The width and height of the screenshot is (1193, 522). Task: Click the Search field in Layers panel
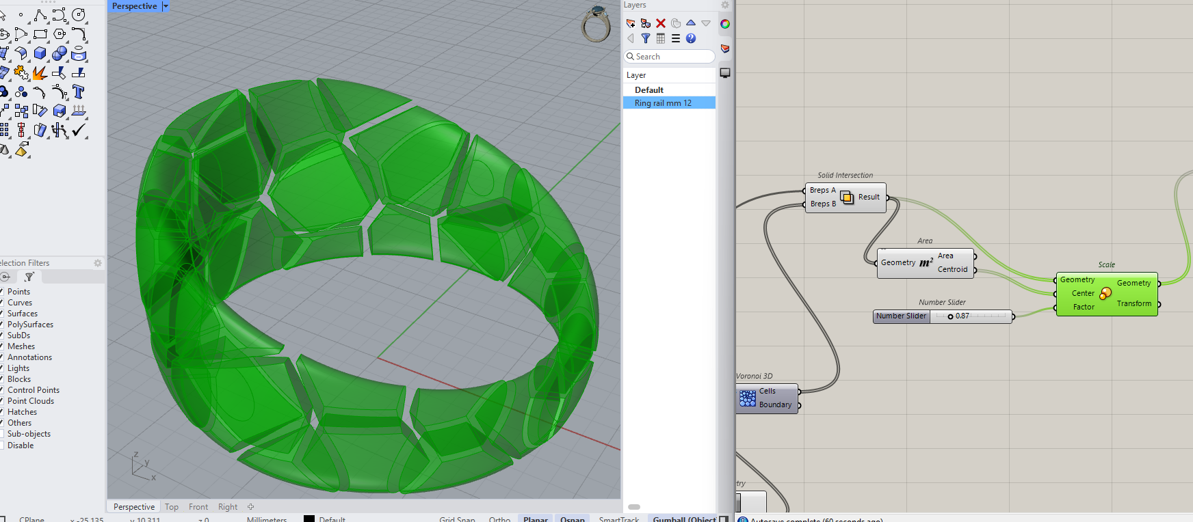point(670,57)
